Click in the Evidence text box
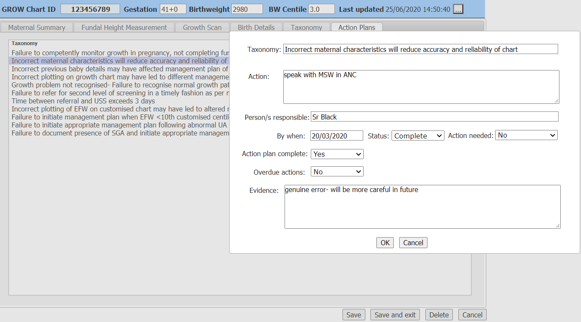The height and width of the screenshot is (322, 581). point(422,207)
